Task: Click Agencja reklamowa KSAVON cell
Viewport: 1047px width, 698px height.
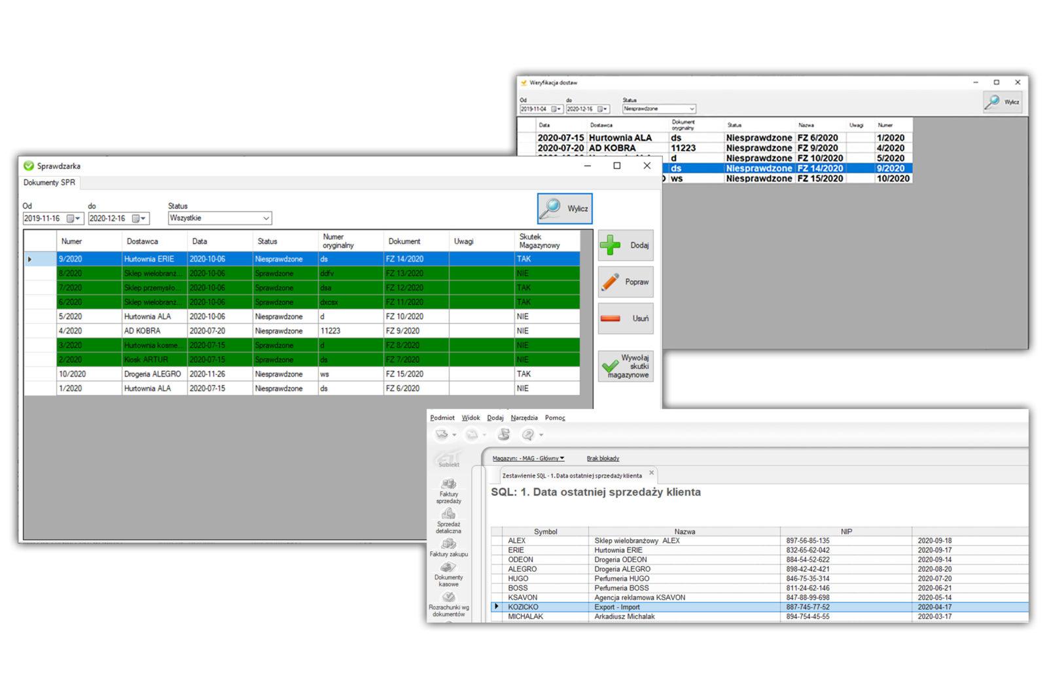Action: click(x=684, y=597)
